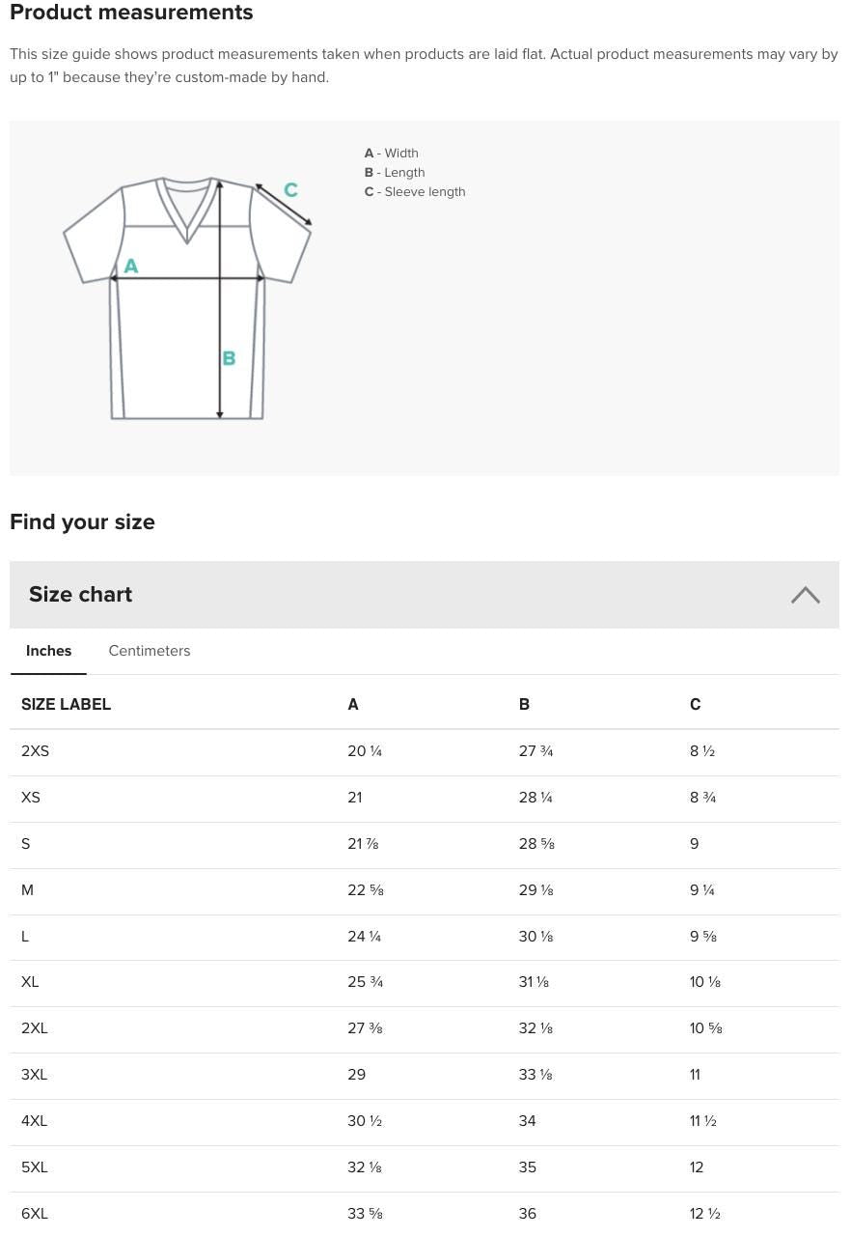The height and width of the screenshot is (1237, 851).
Task: Click the teal C sleeve marker
Action: 290,190
